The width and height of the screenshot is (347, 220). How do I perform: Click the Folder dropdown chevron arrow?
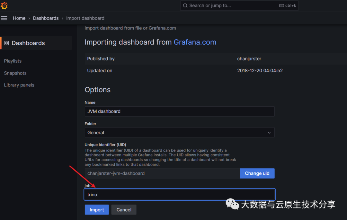(x=269, y=133)
